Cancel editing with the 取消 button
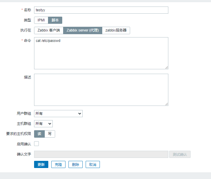 (x=93, y=164)
